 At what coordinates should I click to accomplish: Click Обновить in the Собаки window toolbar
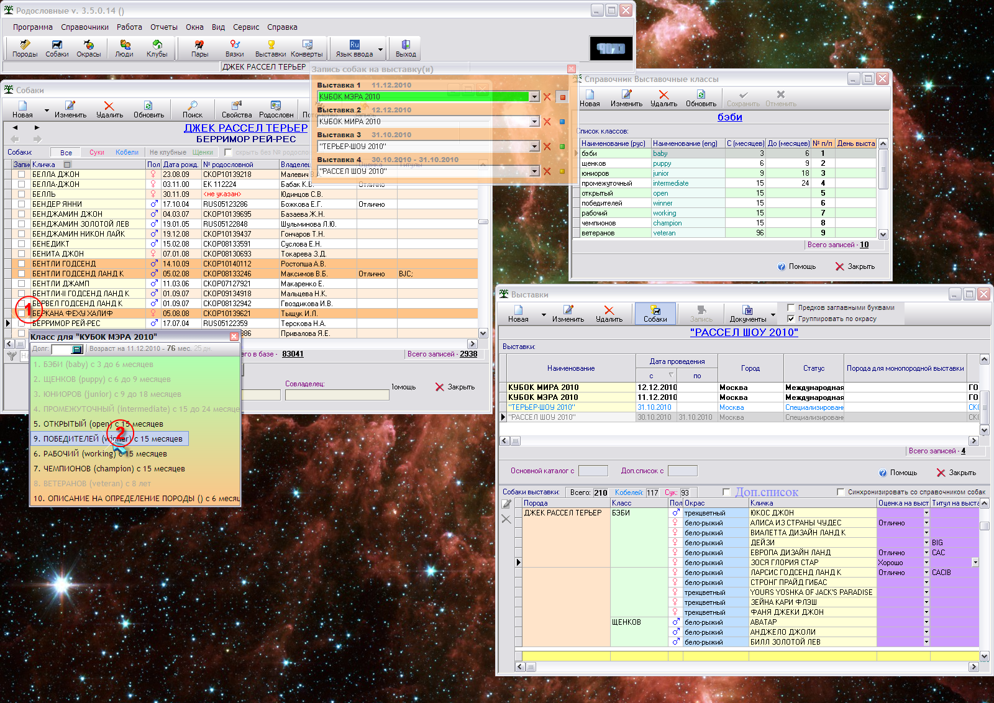pos(148,109)
